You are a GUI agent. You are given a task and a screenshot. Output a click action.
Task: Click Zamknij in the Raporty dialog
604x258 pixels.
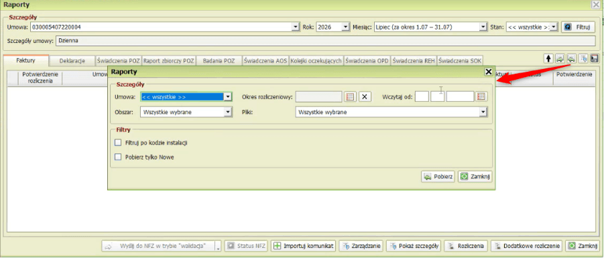click(x=475, y=177)
